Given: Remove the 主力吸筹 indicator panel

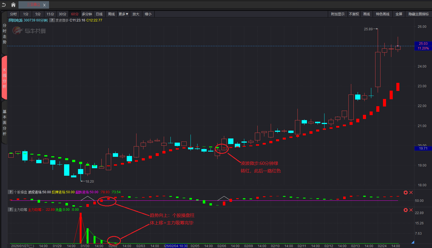Looking at the screenshot, I should click(411, 210).
